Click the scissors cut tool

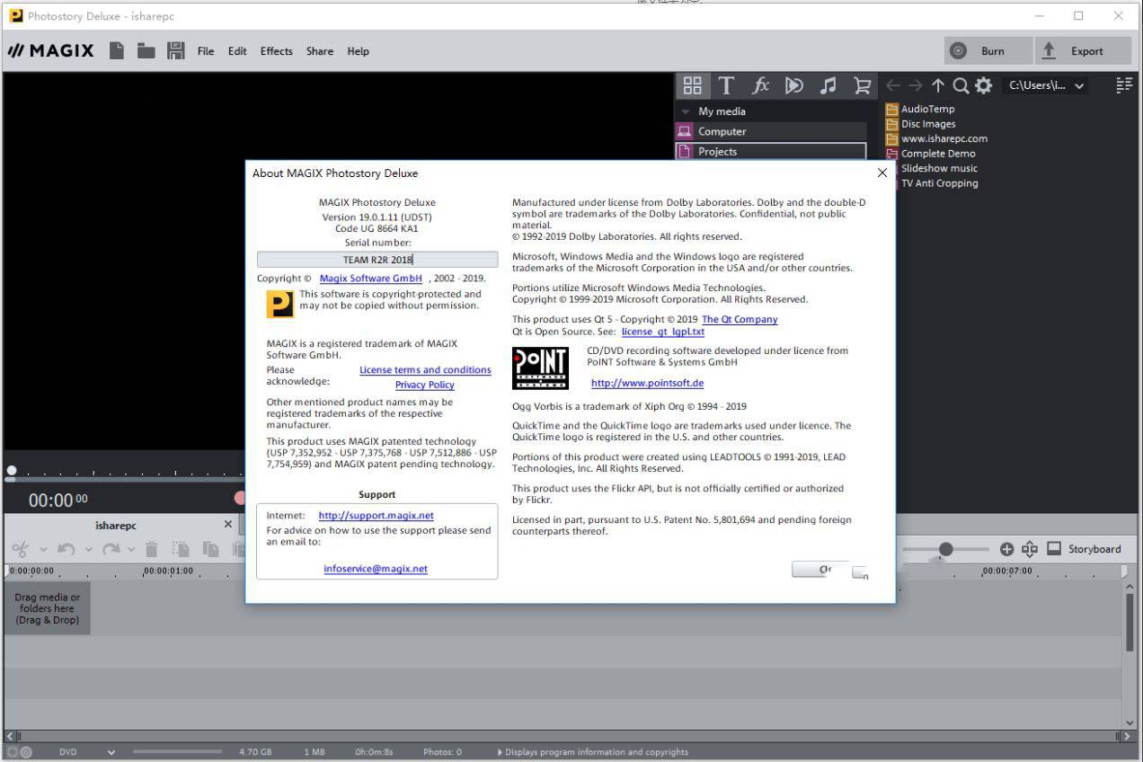19,549
